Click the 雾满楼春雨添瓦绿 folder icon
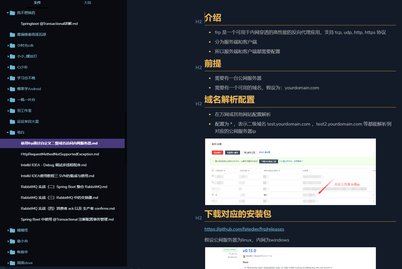The width and height of the screenshot is (402, 269). click(12, 35)
